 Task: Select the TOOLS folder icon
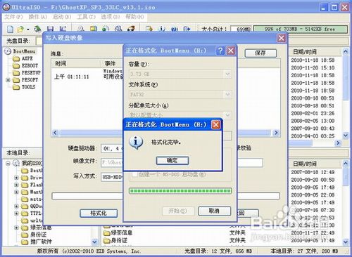pos(16,87)
